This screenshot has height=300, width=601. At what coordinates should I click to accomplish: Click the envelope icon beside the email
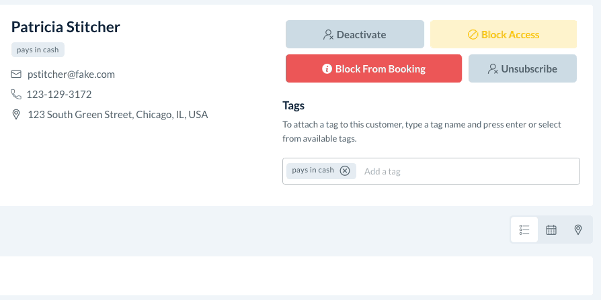point(17,74)
